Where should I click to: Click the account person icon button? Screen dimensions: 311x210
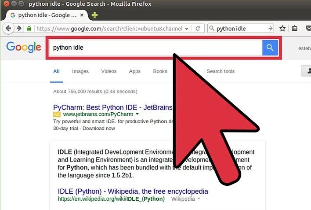point(307,71)
